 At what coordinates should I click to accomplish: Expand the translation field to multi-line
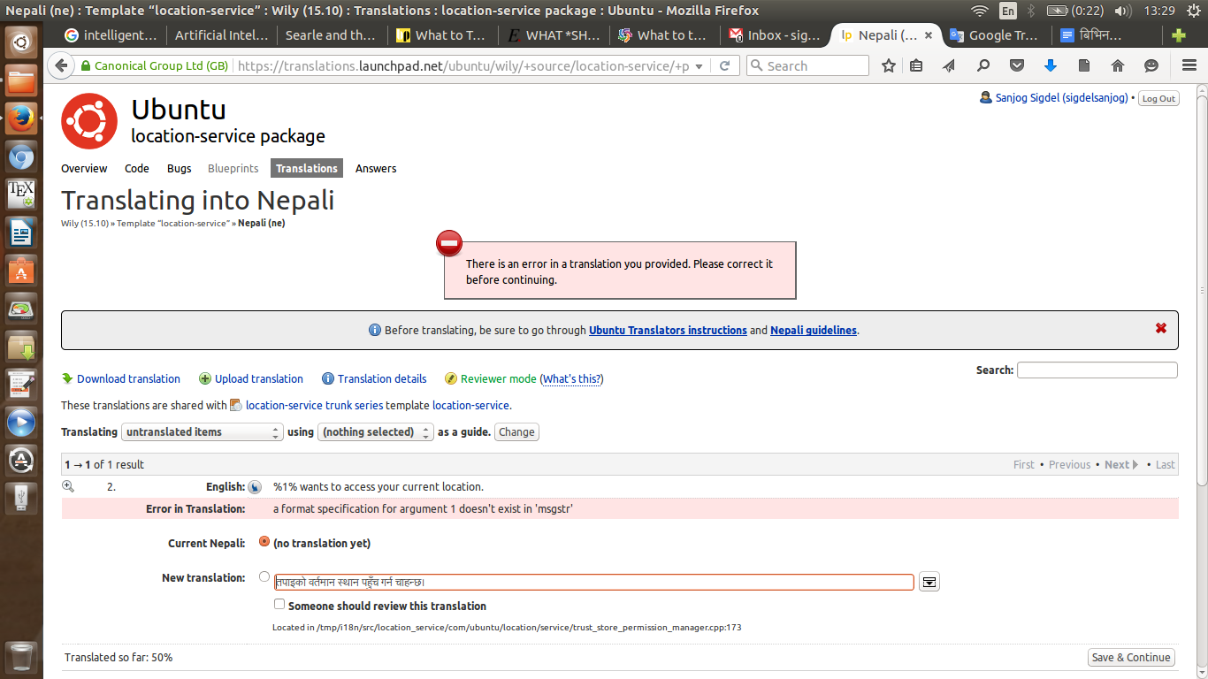[x=929, y=582]
